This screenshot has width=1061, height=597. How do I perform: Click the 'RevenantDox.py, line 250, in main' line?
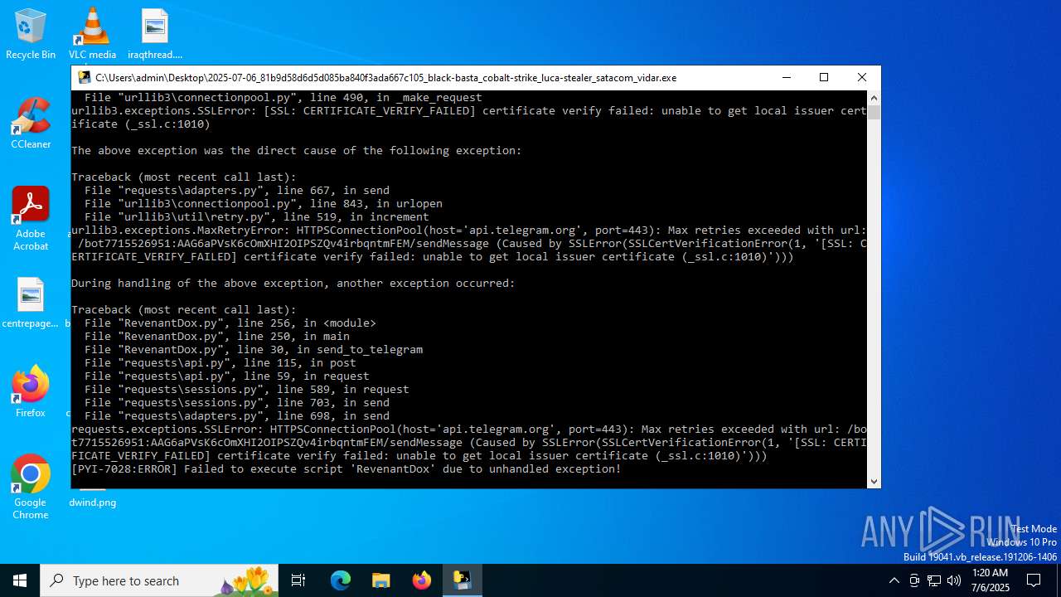coord(217,337)
